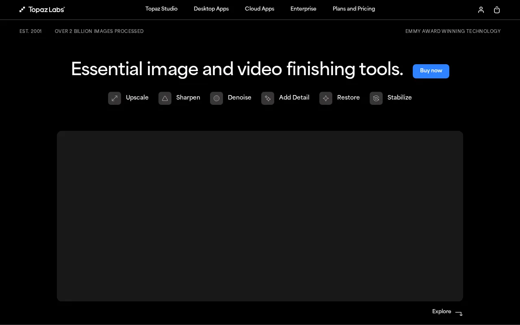Choose the Stabilize label
This screenshot has height=325, width=520.
click(400, 98)
